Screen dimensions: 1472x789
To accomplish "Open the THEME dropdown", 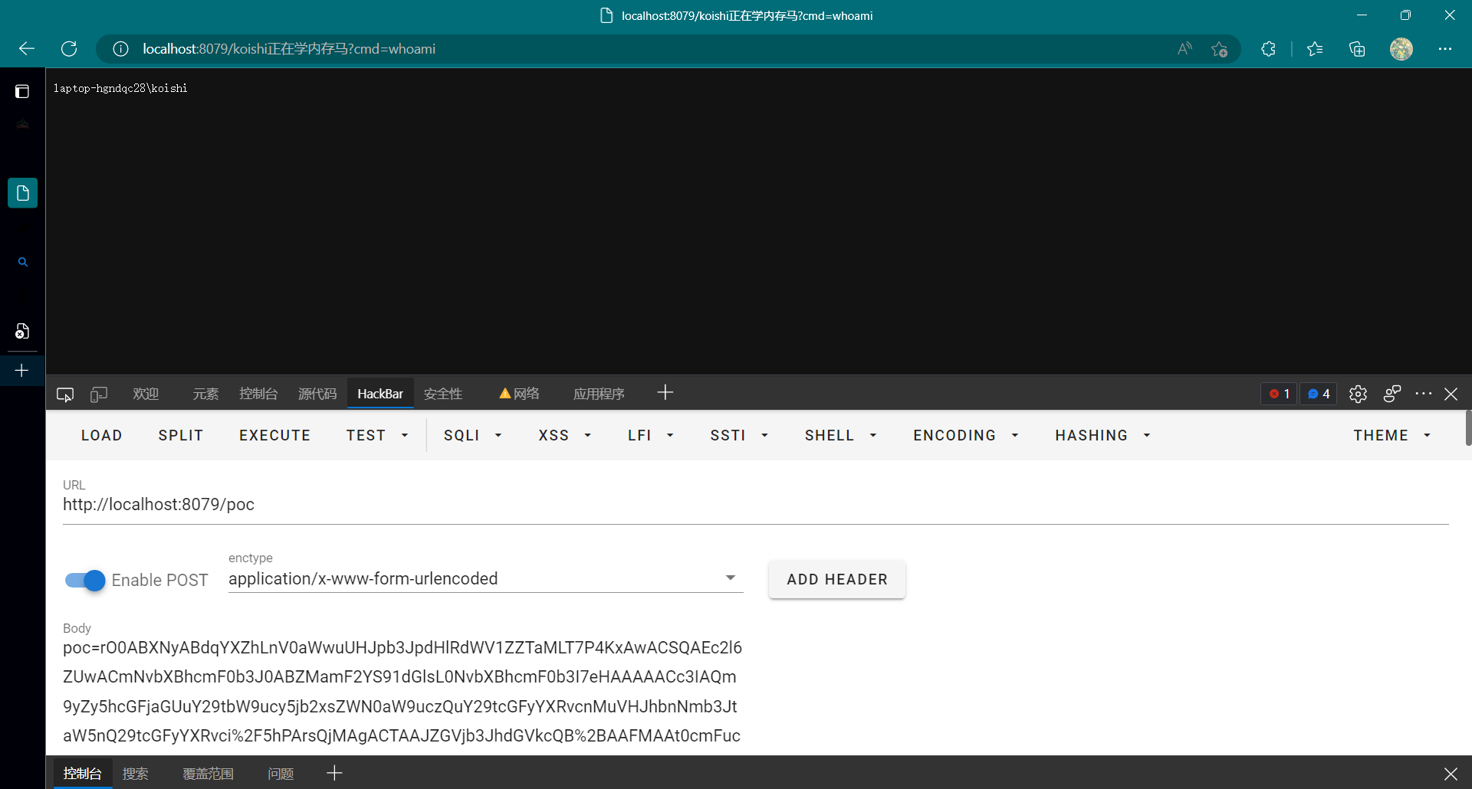I will click(1391, 435).
